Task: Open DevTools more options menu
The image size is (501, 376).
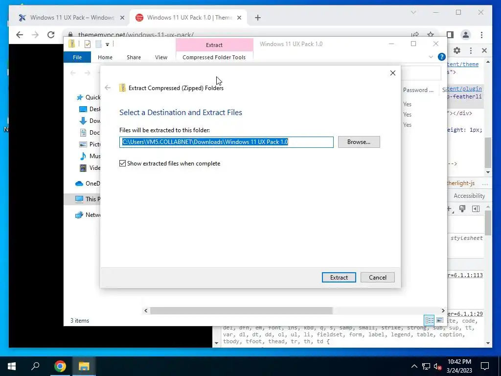Action: tap(471, 50)
